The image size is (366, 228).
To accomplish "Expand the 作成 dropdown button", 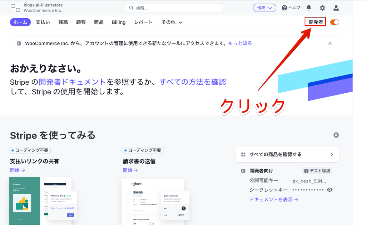I will tap(264, 8).
